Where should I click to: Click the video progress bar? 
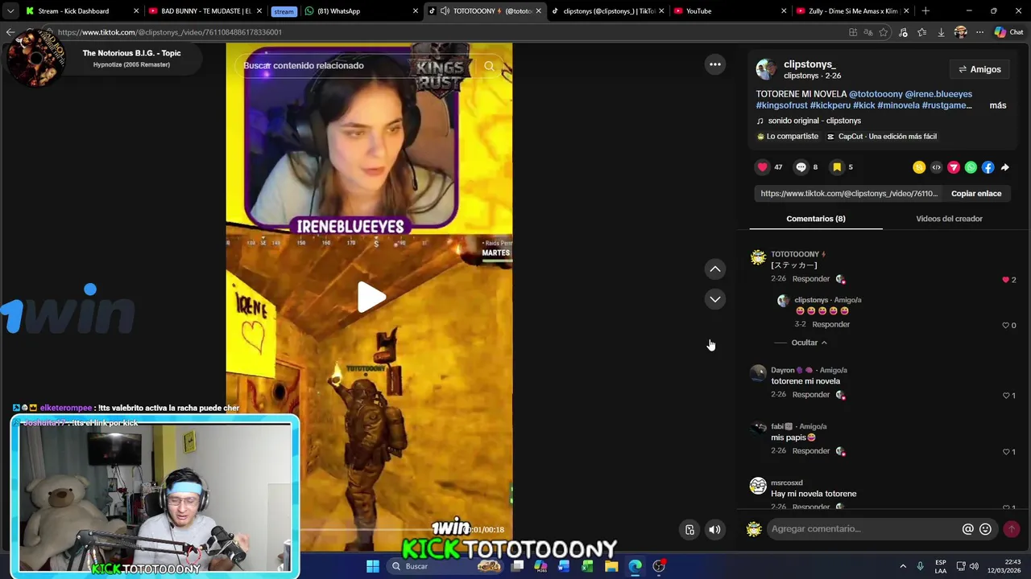[369, 530]
